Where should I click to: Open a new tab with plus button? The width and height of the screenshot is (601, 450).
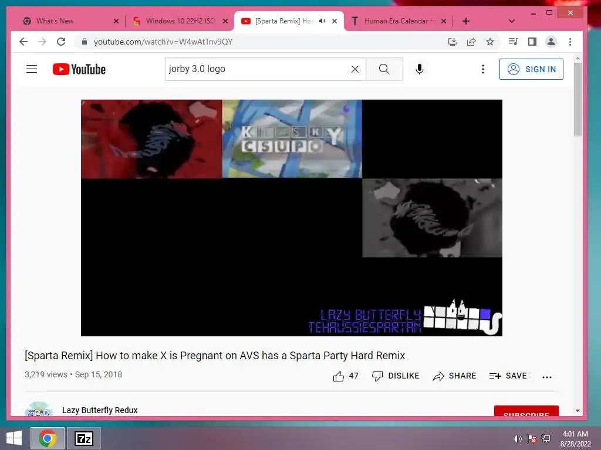tap(465, 21)
